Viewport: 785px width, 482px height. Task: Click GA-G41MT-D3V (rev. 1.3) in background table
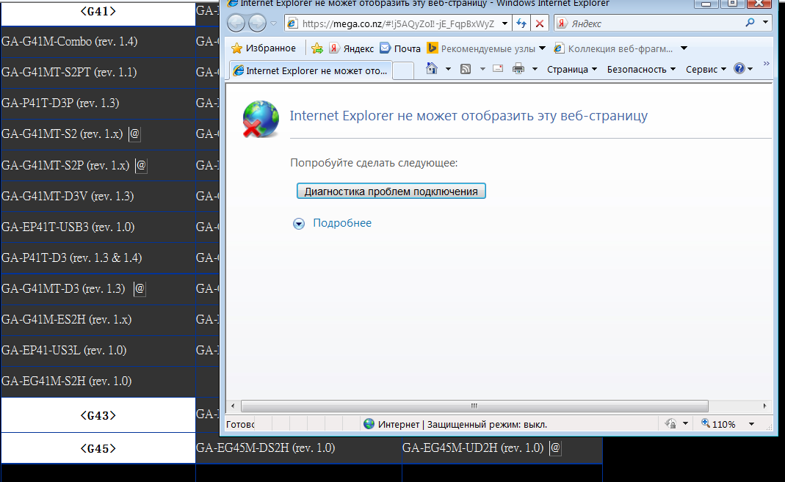point(68,196)
